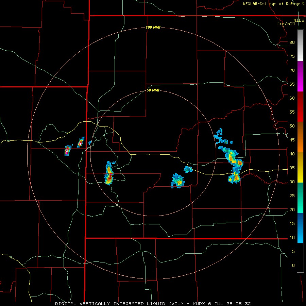The image size is (306, 306).
Task: Select the green segment of the color bar
Action: coord(300,198)
